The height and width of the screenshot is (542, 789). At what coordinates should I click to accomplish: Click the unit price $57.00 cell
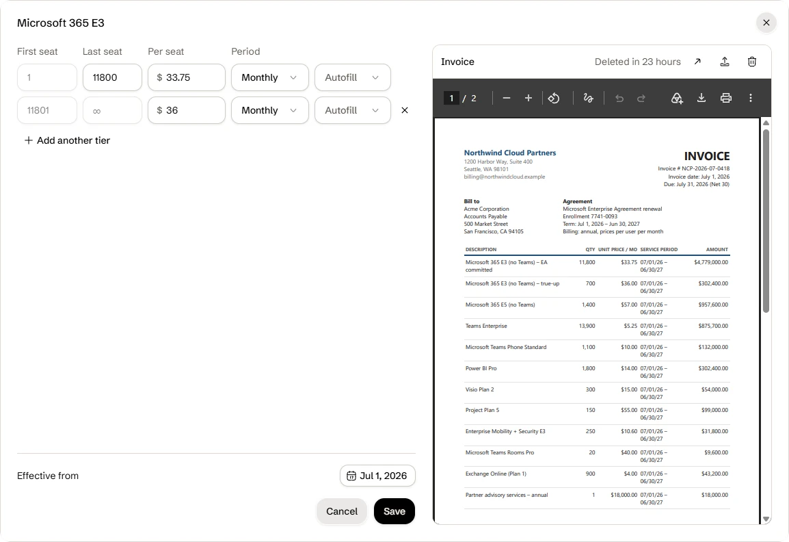(629, 305)
